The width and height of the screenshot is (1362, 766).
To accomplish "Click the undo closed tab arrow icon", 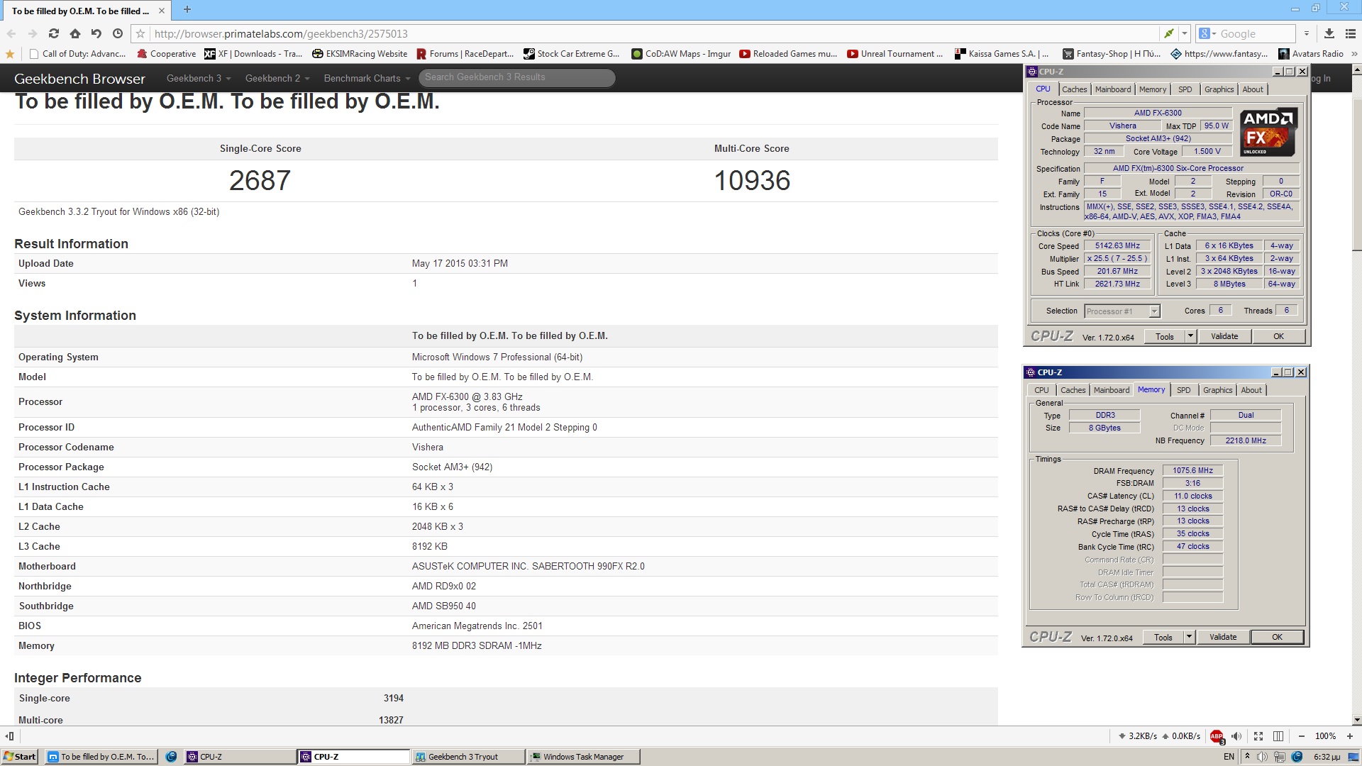I will [x=96, y=33].
